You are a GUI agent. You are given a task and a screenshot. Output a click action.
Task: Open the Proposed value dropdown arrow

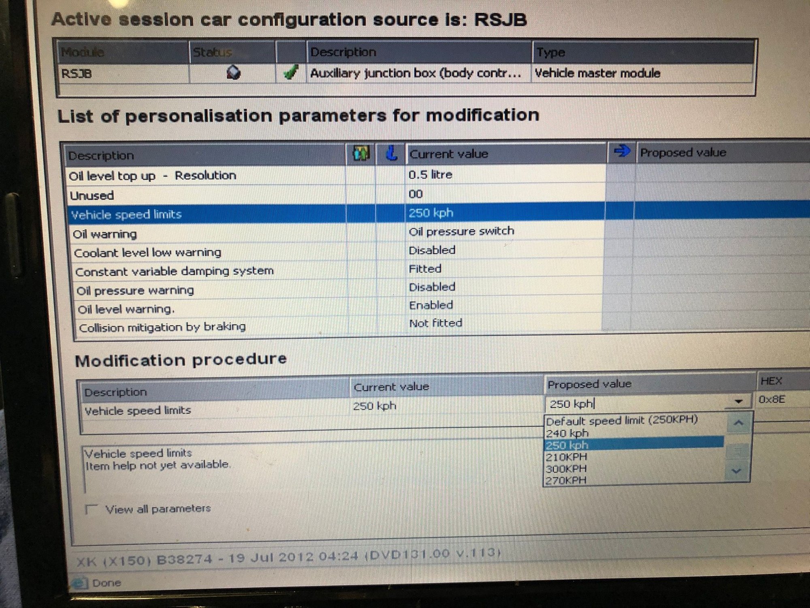(738, 401)
